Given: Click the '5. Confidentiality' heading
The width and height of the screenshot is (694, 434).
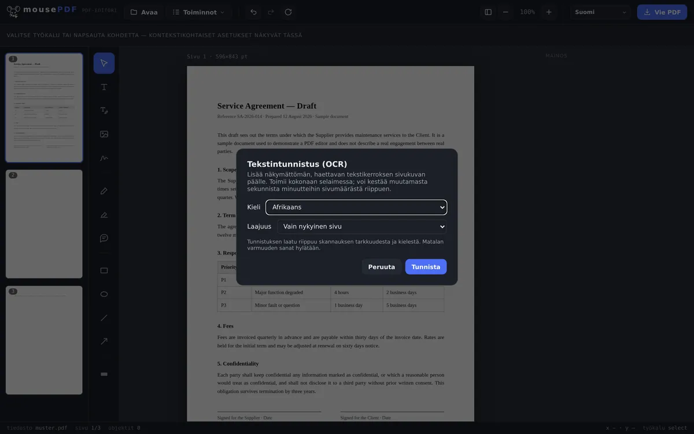Looking at the screenshot, I should pyautogui.click(x=238, y=364).
